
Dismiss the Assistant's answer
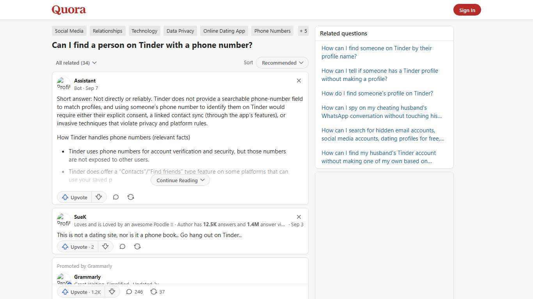click(x=299, y=81)
